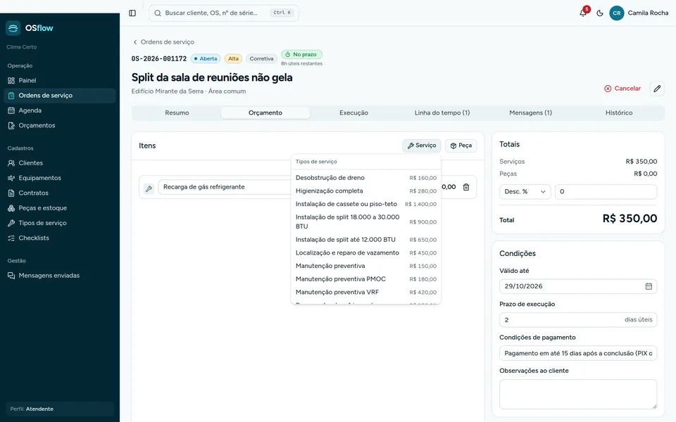The height and width of the screenshot is (422, 676).
Task: Open the Válido até calendar icon
Action: (x=649, y=286)
